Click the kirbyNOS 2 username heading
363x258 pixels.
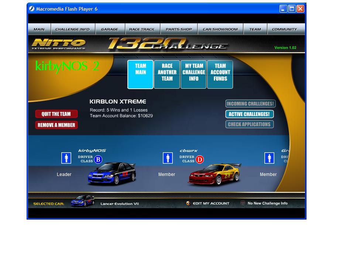coord(67,66)
